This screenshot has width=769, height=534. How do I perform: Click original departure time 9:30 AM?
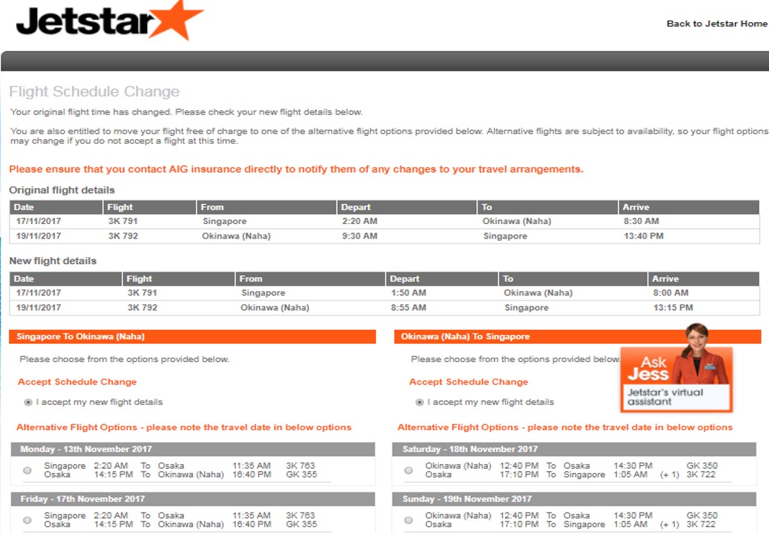pyautogui.click(x=360, y=236)
